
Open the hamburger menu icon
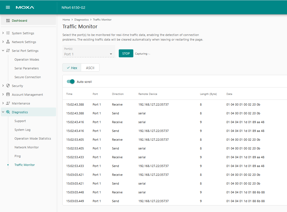click(8, 7)
